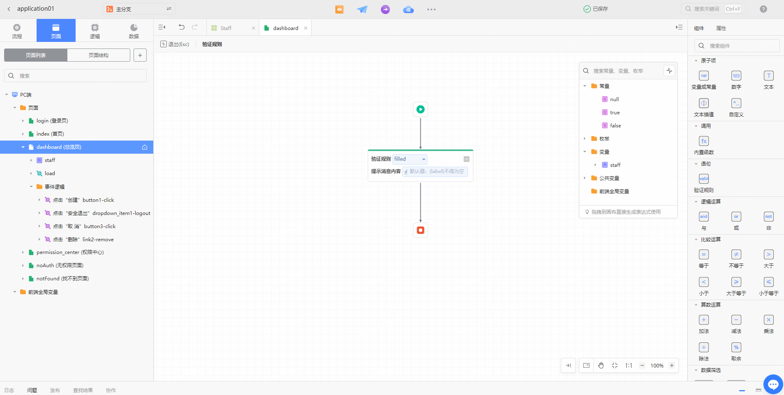Focus the page list 搜索 field
The height and width of the screenshot is (395, 784).
76,76
